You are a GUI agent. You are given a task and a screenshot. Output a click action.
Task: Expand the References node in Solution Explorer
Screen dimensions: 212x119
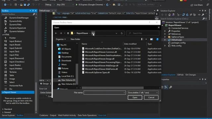pyautogui.click(x=165, y=34)
